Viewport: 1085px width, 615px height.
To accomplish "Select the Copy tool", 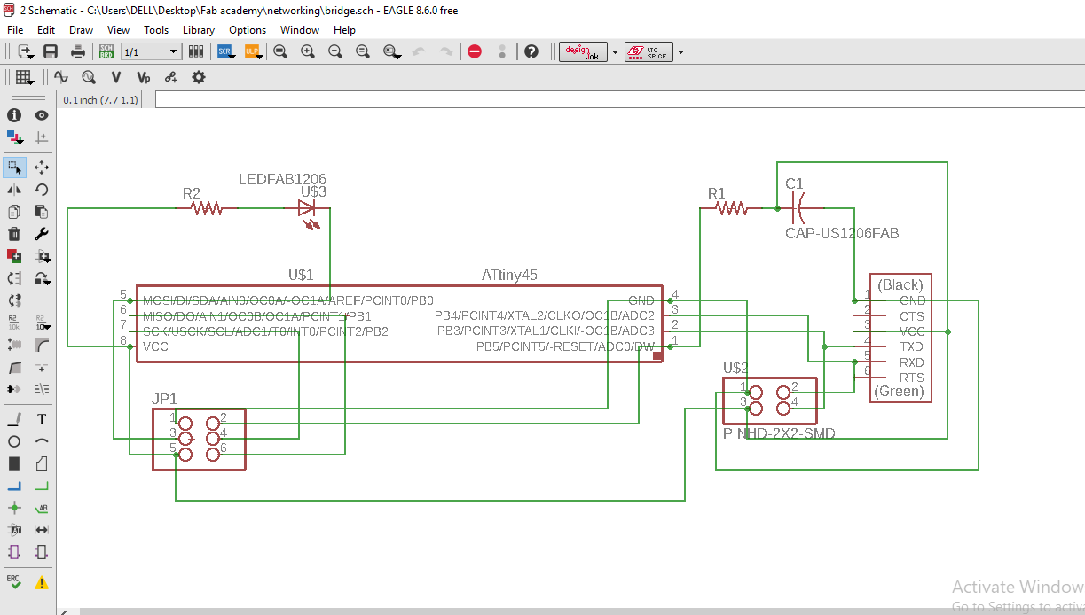I will 14,212.
